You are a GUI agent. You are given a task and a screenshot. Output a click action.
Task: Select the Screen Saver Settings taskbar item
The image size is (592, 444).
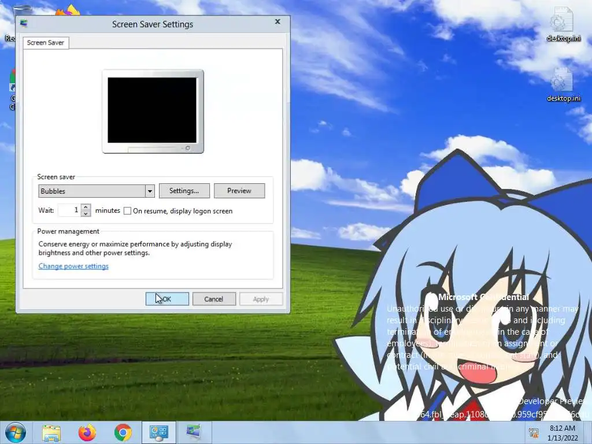pos(194,432)
